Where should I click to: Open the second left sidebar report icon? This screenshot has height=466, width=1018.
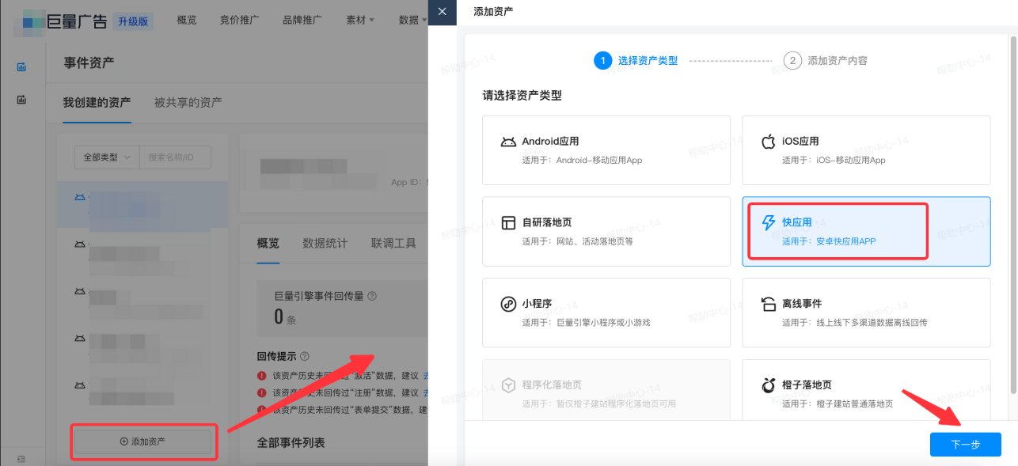[x=22, y=100]
